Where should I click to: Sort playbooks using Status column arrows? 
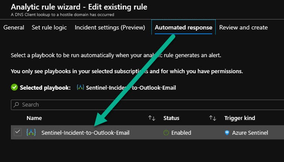click(x=212, y=118)
